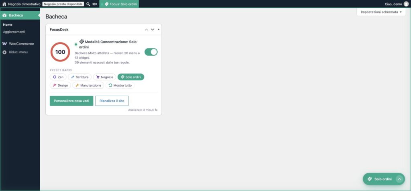Screen dimensions: 411x191
Task: Click the Bacheca page heading
Action: (56, 16)
